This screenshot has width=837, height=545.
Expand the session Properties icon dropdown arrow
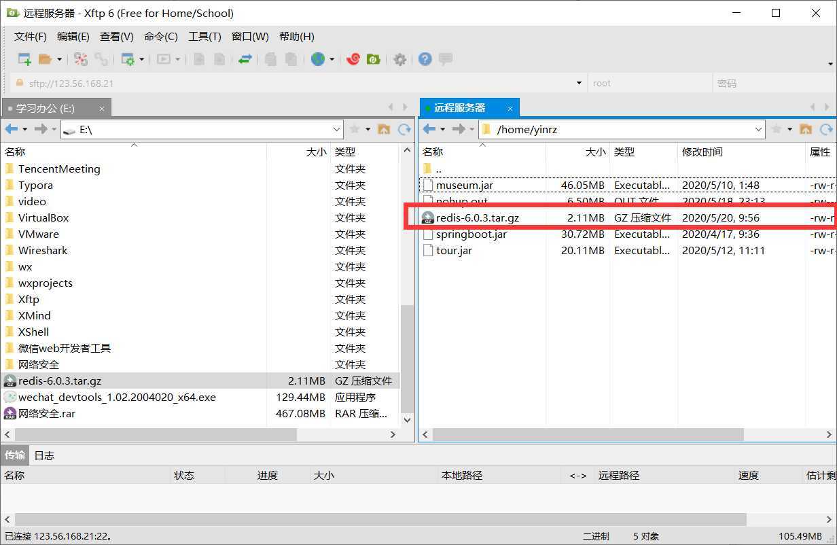tap(142, 59)
